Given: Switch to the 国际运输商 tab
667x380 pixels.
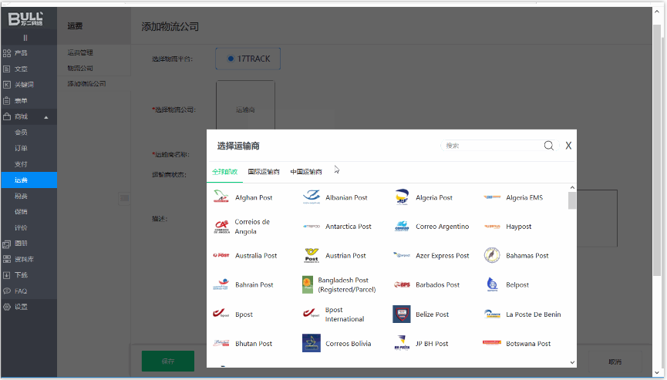Looking at the screenshot, I should click(264, 172).
